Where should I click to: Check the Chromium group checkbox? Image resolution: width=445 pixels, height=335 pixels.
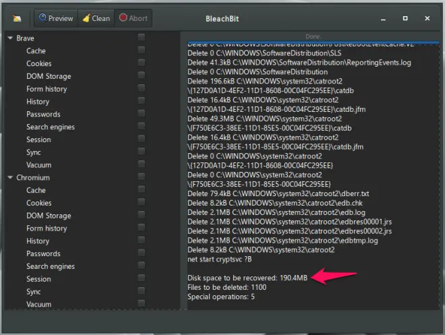pos(142,177)
